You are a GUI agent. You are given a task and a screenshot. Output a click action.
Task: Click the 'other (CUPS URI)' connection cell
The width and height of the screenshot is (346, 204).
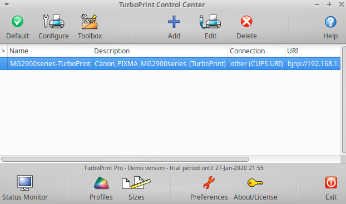256,64
